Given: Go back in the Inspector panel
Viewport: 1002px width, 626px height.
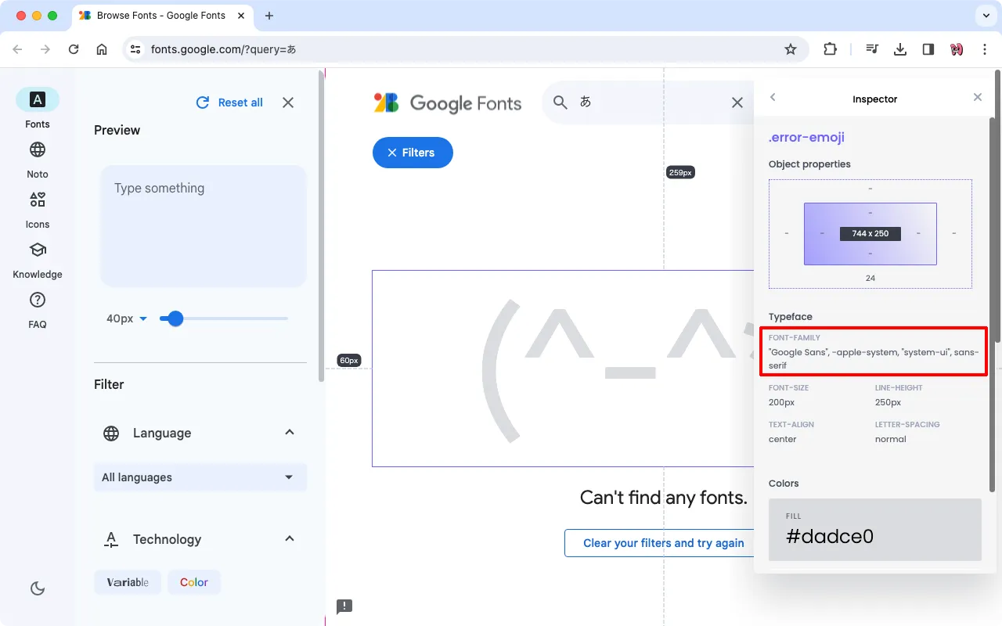Looking at the screenshot, I should point(773,98).
